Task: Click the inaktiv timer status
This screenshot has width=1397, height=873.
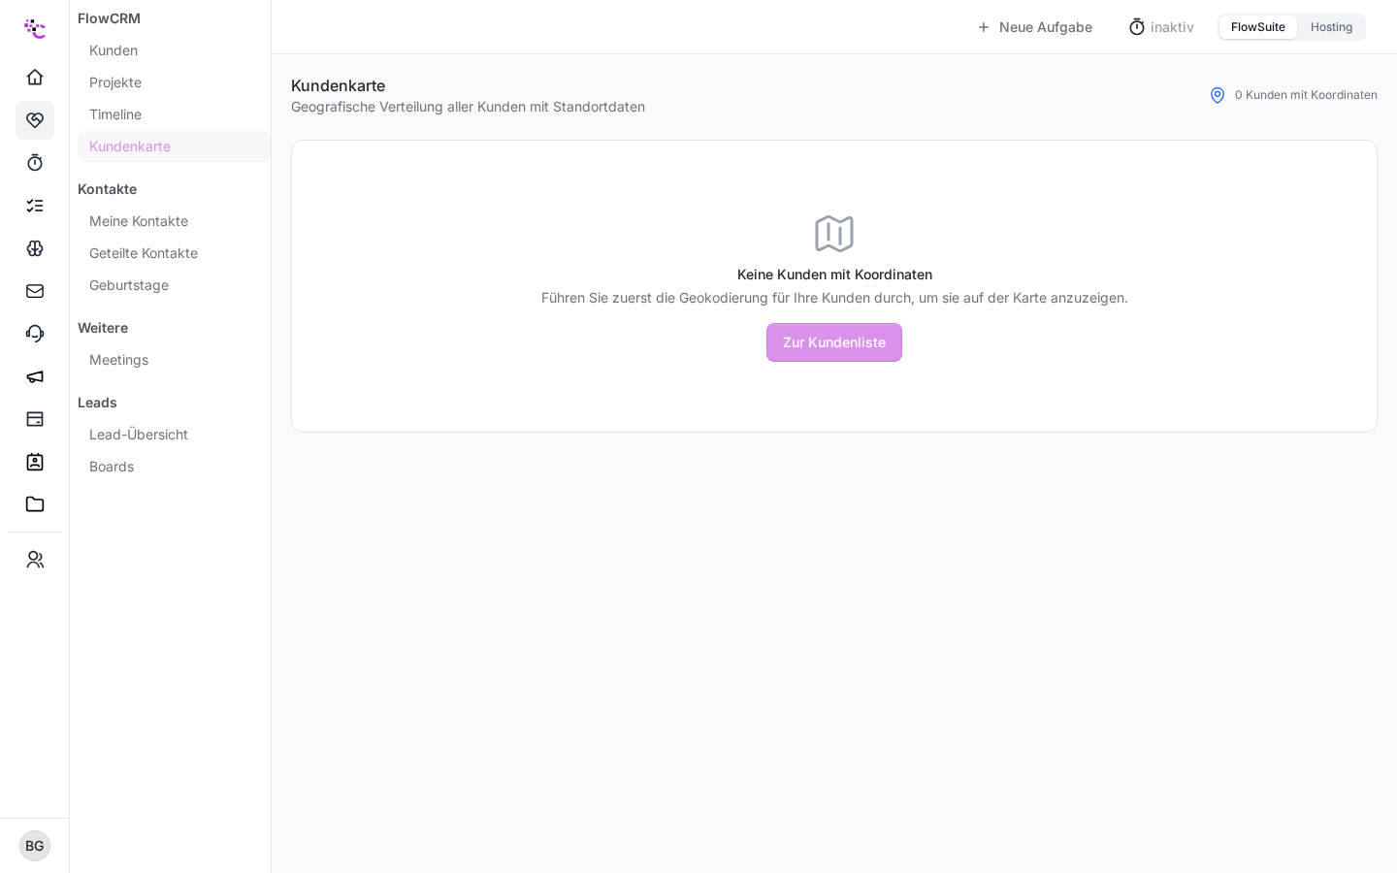Action: tap(1172, 27)
